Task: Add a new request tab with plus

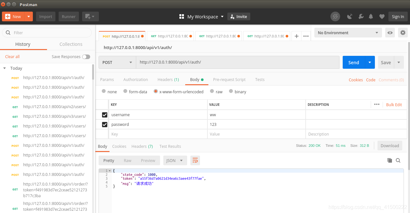Action: [297, 36]
